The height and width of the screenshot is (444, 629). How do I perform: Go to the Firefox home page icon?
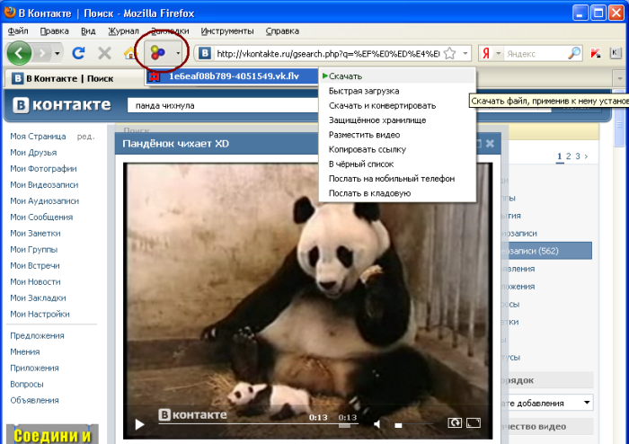click(129, 54)
